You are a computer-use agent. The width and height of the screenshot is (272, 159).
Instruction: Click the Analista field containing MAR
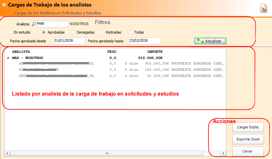(x=52, y=24)
